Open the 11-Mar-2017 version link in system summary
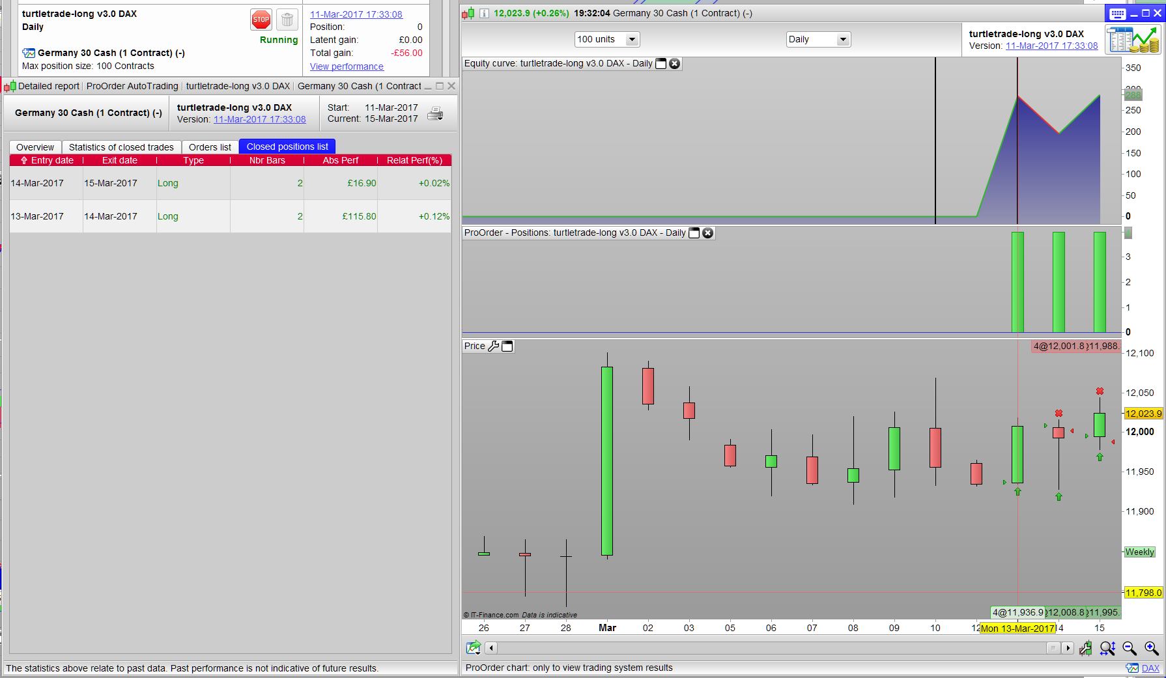 click(x=356, y=14)
